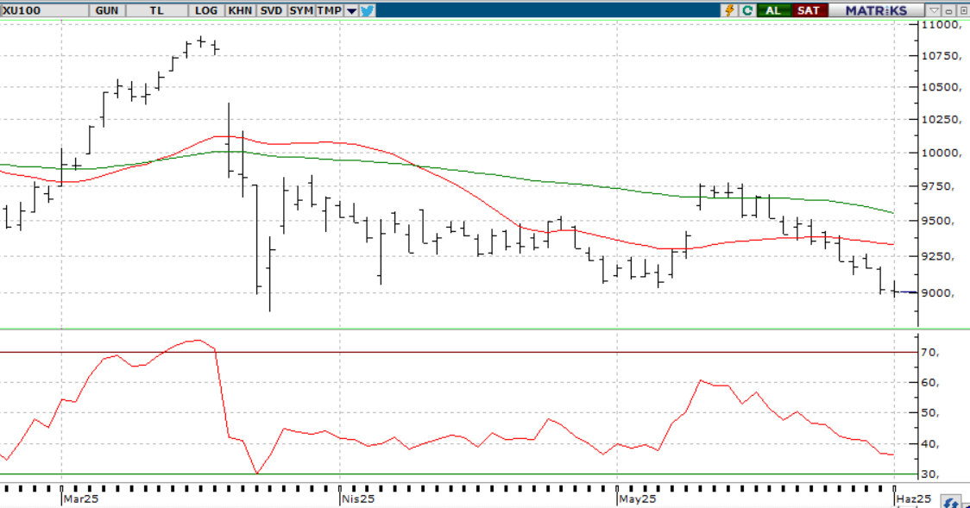Click the 60 level on indicator axis
Viewport: 970px width, 508px height.
pyautogui.click(x=930, y=383)
